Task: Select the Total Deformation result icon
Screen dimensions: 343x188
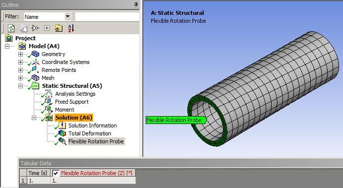Action: pyautogui.click(x=62, y=133)
